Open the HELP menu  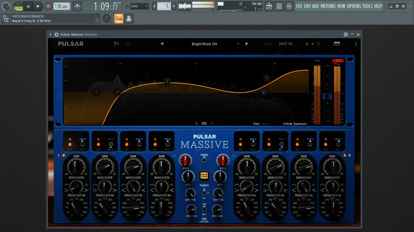(x=378, y=6)
